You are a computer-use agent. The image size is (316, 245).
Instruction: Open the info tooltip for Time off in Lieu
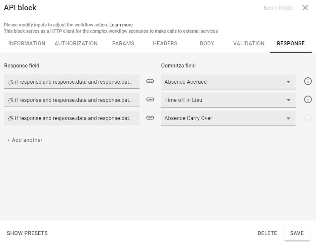click(x=308, y=100)
